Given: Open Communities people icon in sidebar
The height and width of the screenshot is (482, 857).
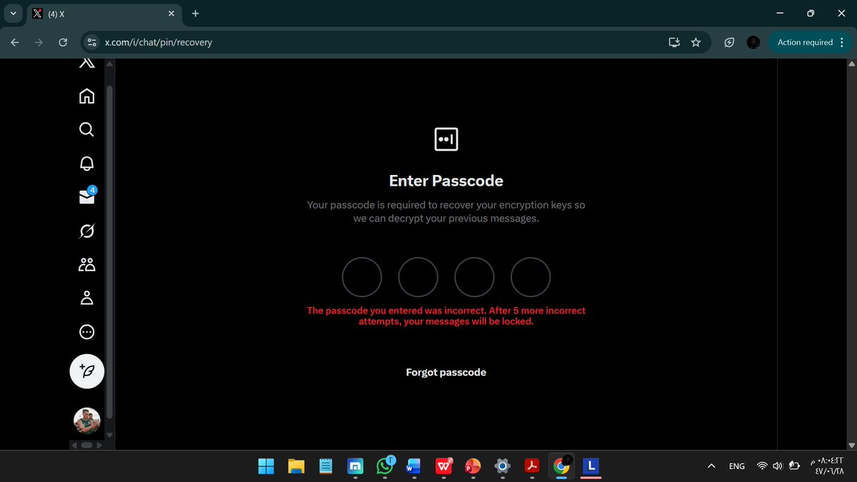Looking at the screenshot, I should coord(86,265).
